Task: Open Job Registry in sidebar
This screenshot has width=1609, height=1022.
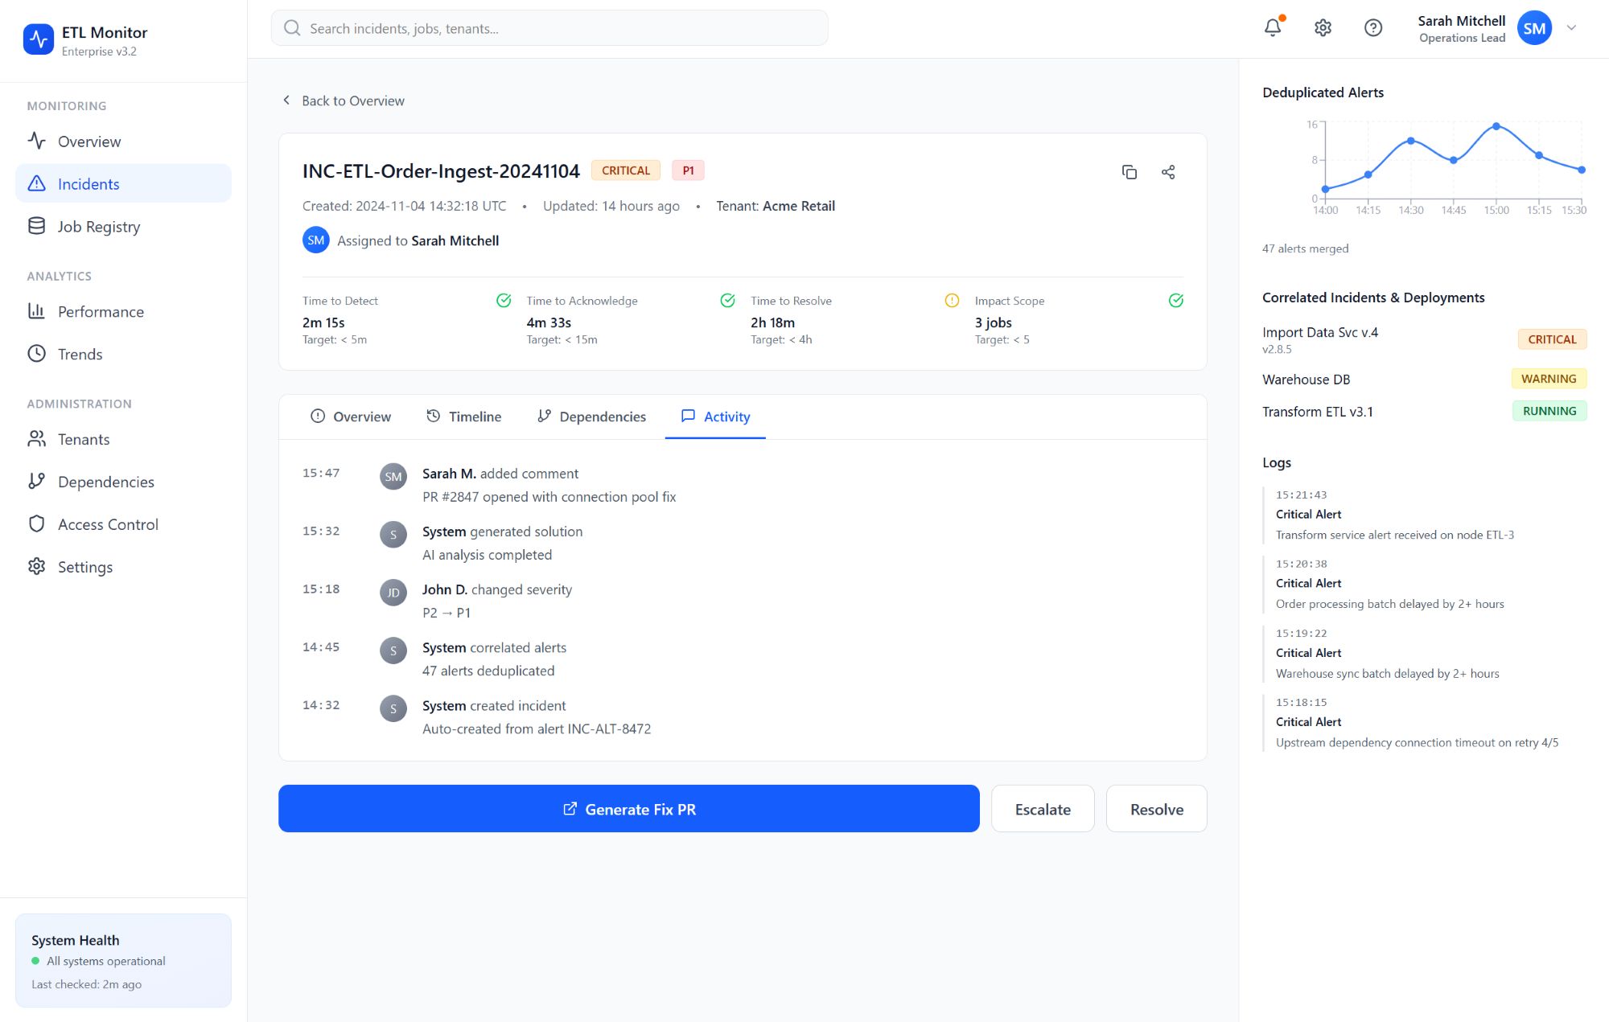Action: pyautogui.click(x=123, y=227)
